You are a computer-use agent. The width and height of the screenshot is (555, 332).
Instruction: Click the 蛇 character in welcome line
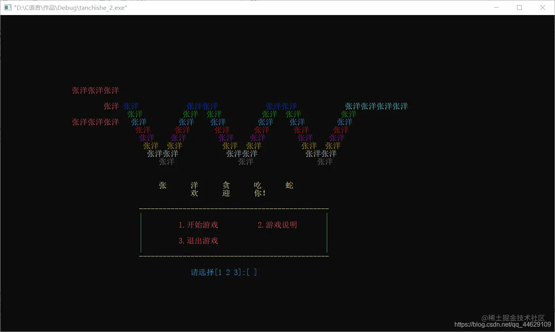(289, 185)
